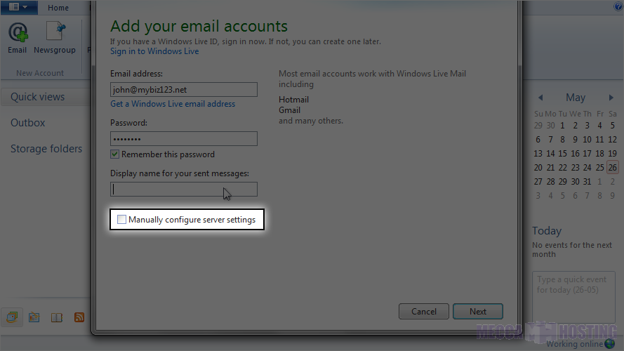
Task: Click the Working online globe icon
Action: pos(609,344)
